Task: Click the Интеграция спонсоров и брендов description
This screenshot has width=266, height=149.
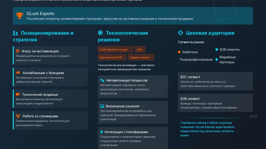Action: coord(40,80)
